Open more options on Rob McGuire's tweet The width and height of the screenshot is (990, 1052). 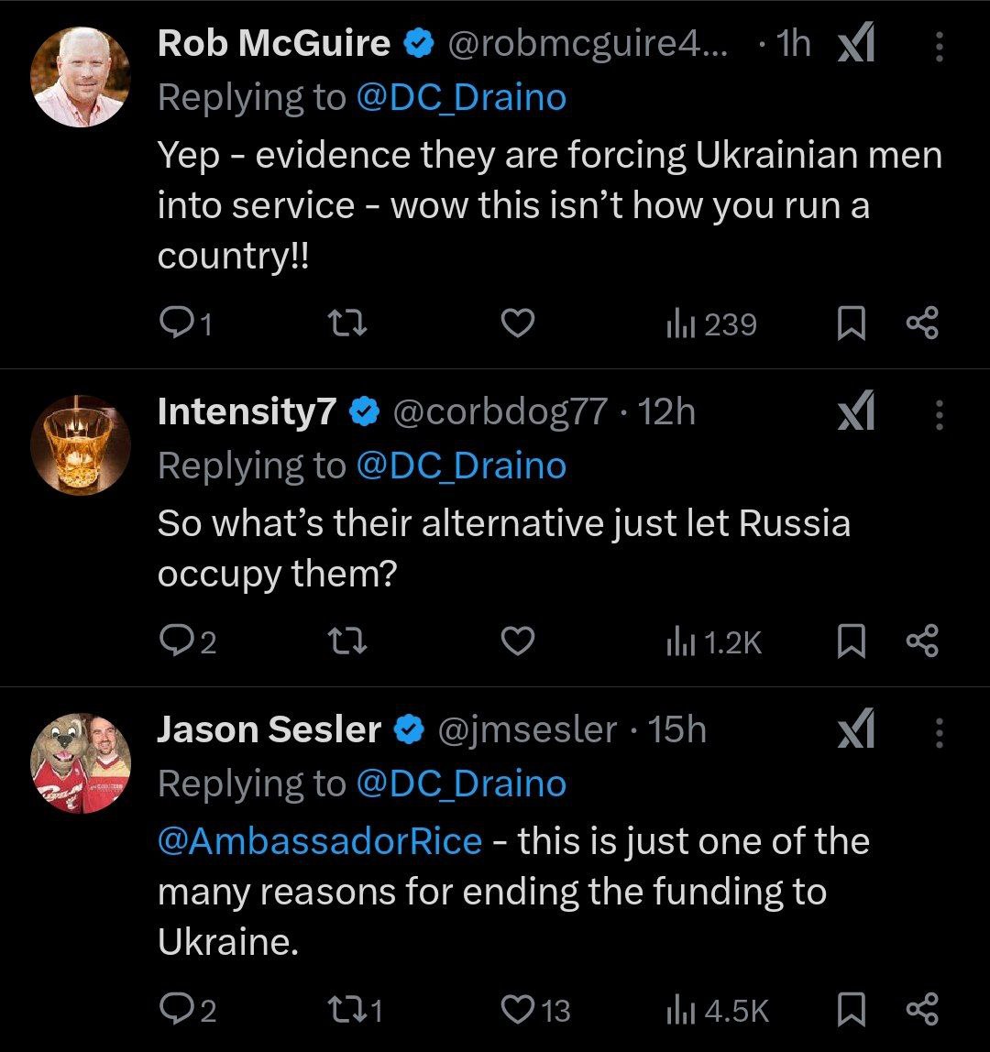tap(939, 45)
